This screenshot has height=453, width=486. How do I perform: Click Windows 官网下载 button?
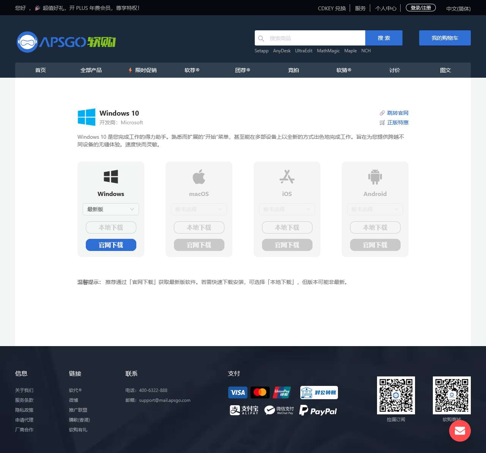(x=111, y=245)
